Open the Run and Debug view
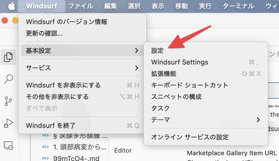Screen dimensions: 279x161 point(8,123)
